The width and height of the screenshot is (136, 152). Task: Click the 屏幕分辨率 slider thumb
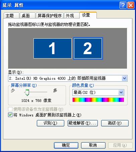(26, 92)
